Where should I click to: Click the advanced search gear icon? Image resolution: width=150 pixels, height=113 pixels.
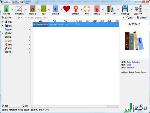(19, 18)
